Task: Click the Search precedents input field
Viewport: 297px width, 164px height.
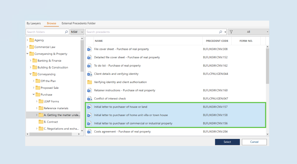Action: [x=152, y=32]
